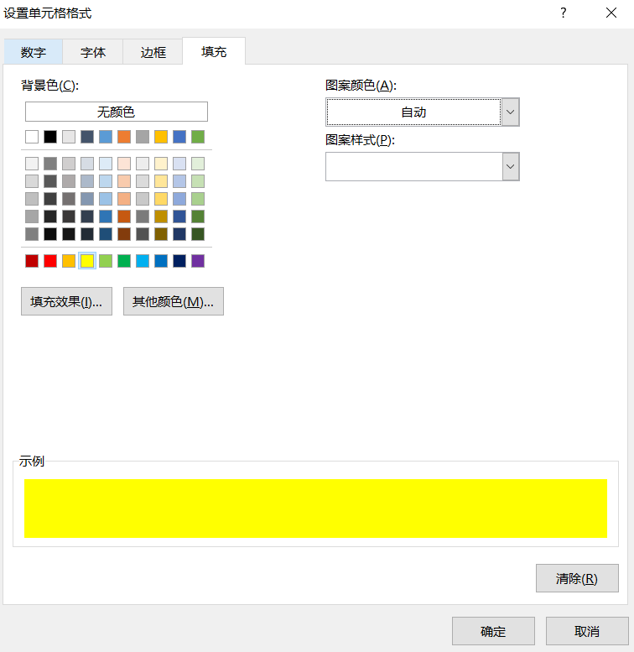This screenshot has height=652, width=634.
Task: Click the 自动 pattern color field
Action: [413, 112]
